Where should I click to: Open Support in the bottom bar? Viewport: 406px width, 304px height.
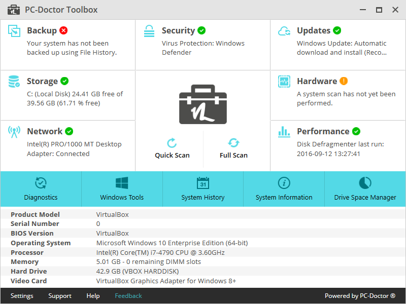click(60, 296)
